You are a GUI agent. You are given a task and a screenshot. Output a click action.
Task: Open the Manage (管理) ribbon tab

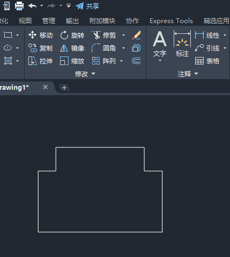pyautogui.click(x=49, y=21)
